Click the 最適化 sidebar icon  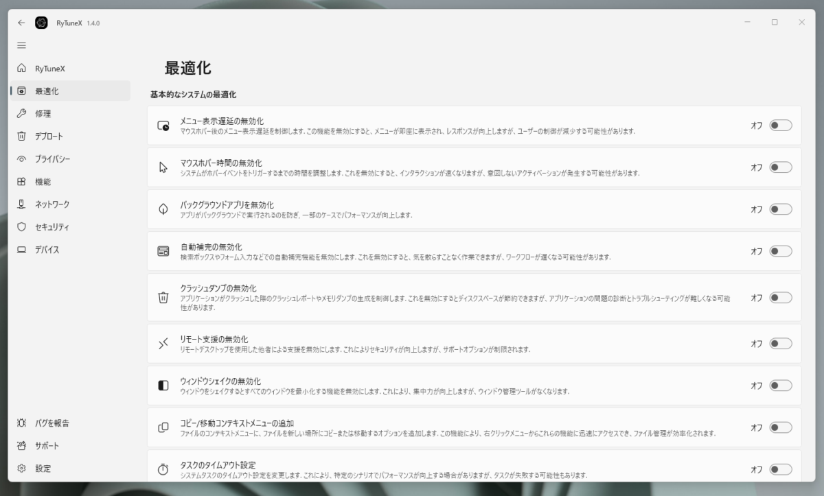click(x=21, y=91)
